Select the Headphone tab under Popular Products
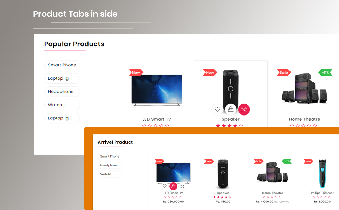Viewport: 339px width, 210px height. [x=62, y=92]
